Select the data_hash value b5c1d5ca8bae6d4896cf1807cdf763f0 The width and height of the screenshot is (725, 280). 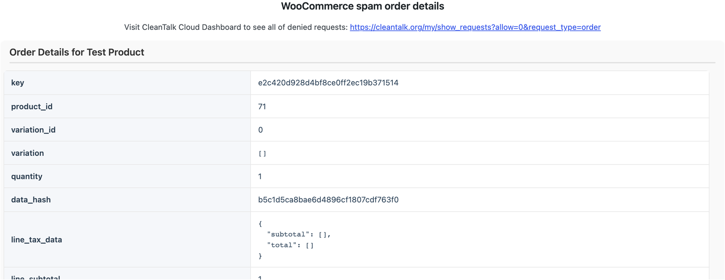328,200
